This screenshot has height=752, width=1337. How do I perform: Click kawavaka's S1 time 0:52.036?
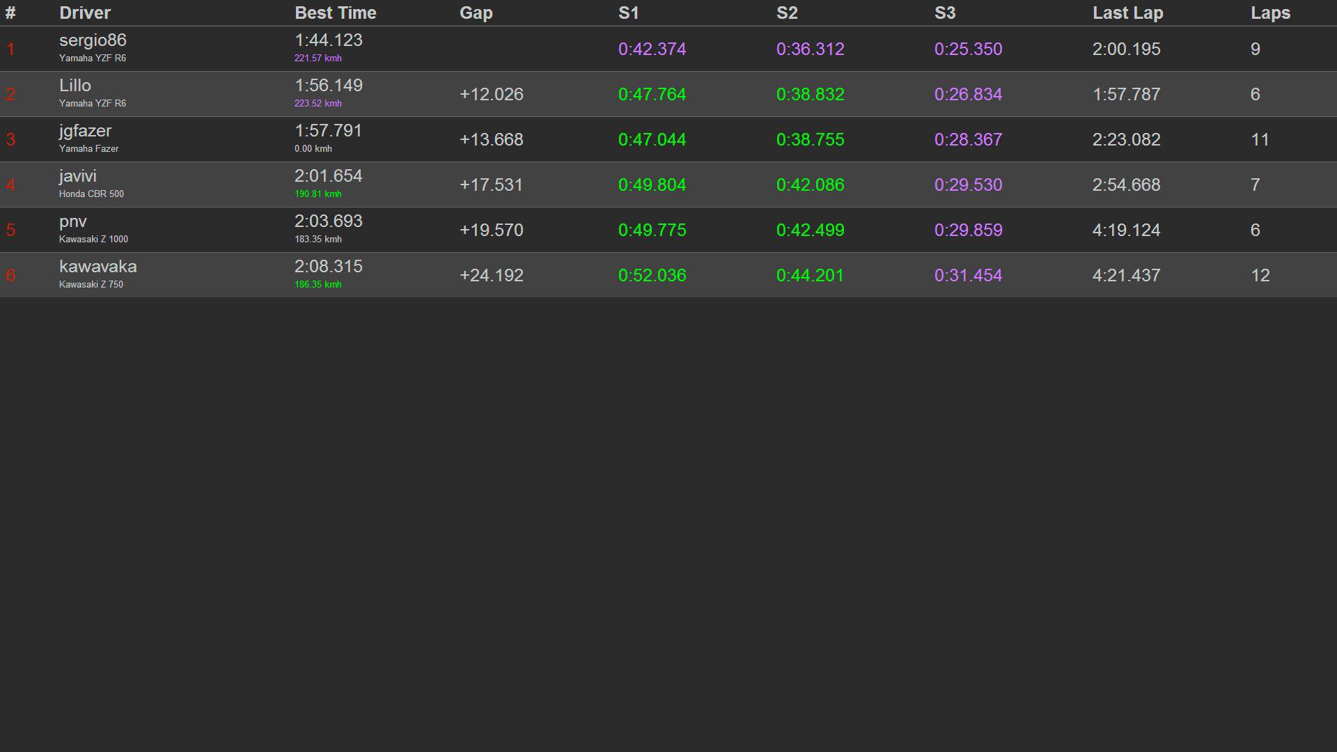(652, 276)
